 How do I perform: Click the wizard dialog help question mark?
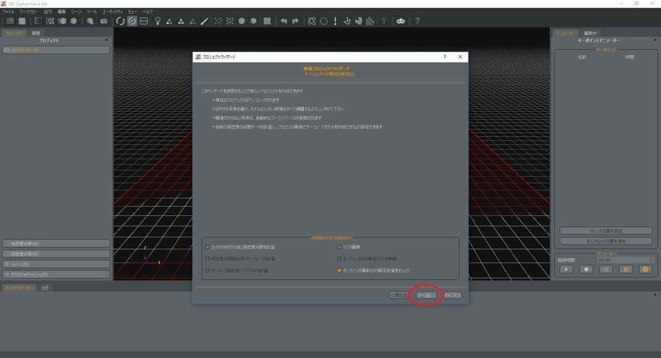[445, 57]
